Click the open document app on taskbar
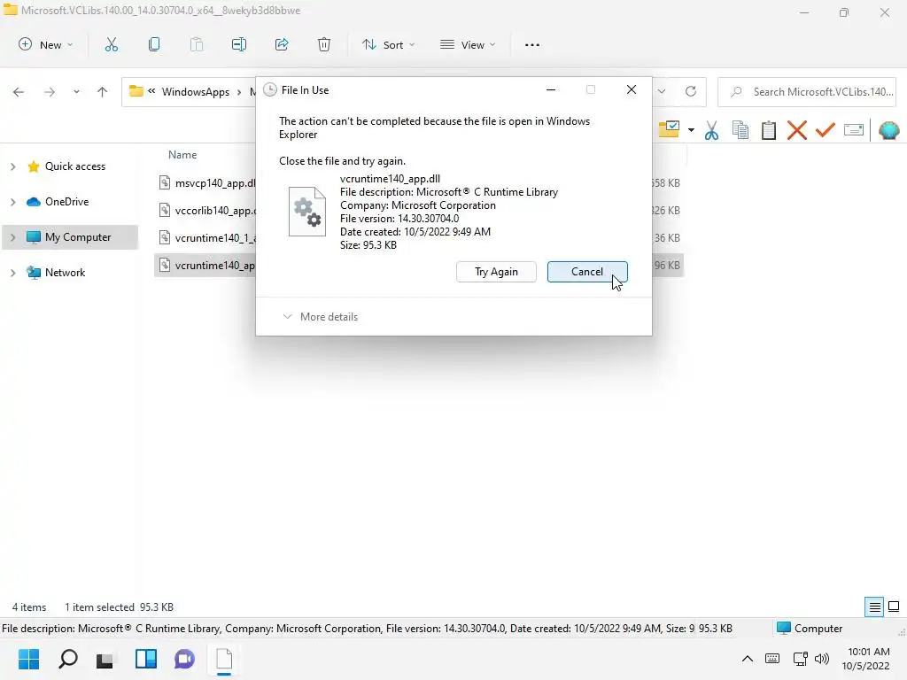The image size is (907, 680). pos(224,659)
